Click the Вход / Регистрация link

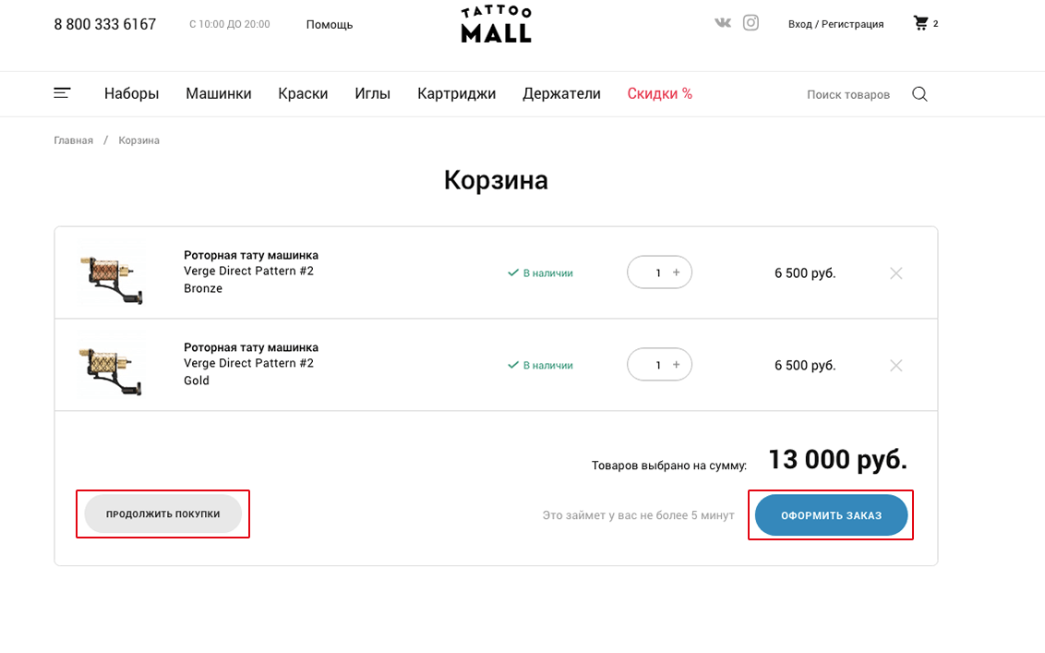pos(835,24)
